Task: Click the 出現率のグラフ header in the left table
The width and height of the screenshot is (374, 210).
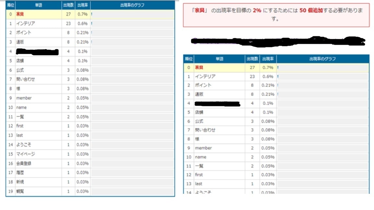Action: point(132,5)
